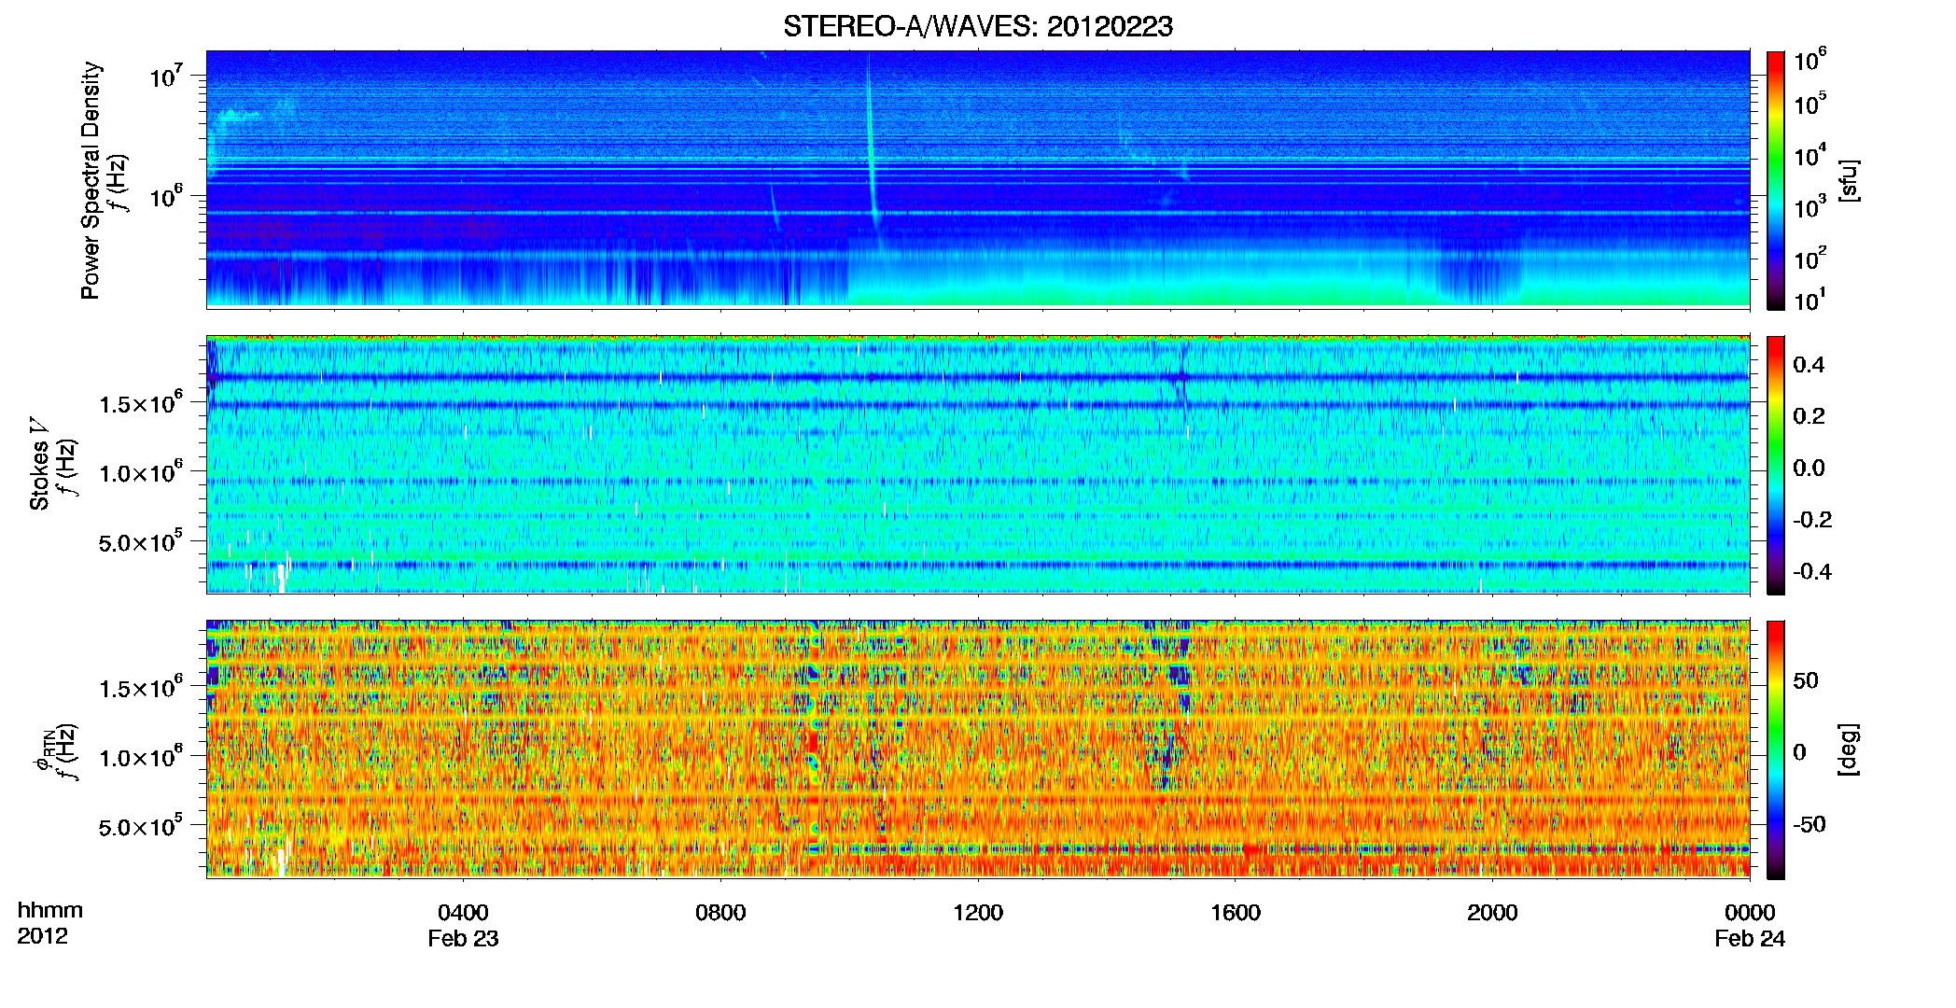Click the phi RTN degrees color bar

click(x=1775, y=749)
